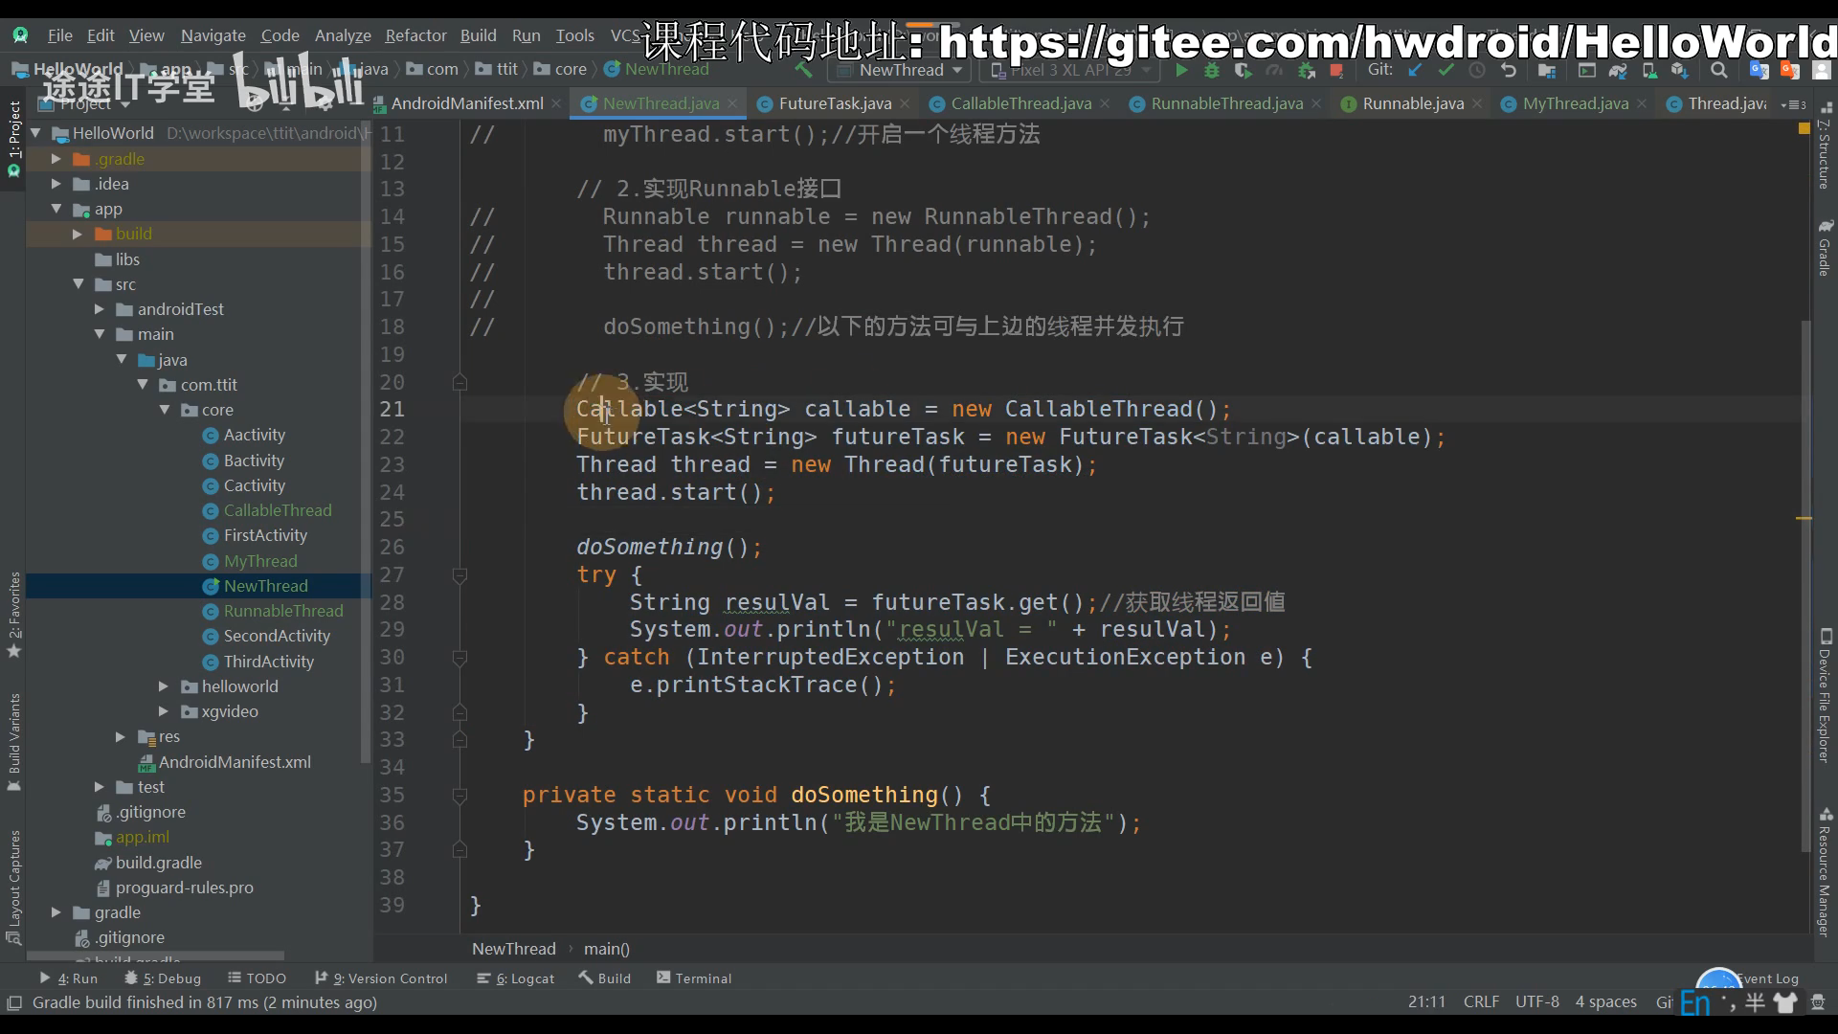Switch to the AndroidManifest.xml tab
Image resolution: width=1838 pixels, height=1034 pixels.
(467, 103)
